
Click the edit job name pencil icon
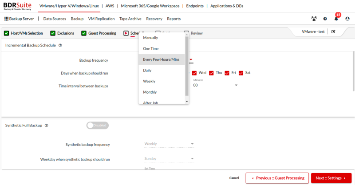pyautogui.click(x=333, y=32)
